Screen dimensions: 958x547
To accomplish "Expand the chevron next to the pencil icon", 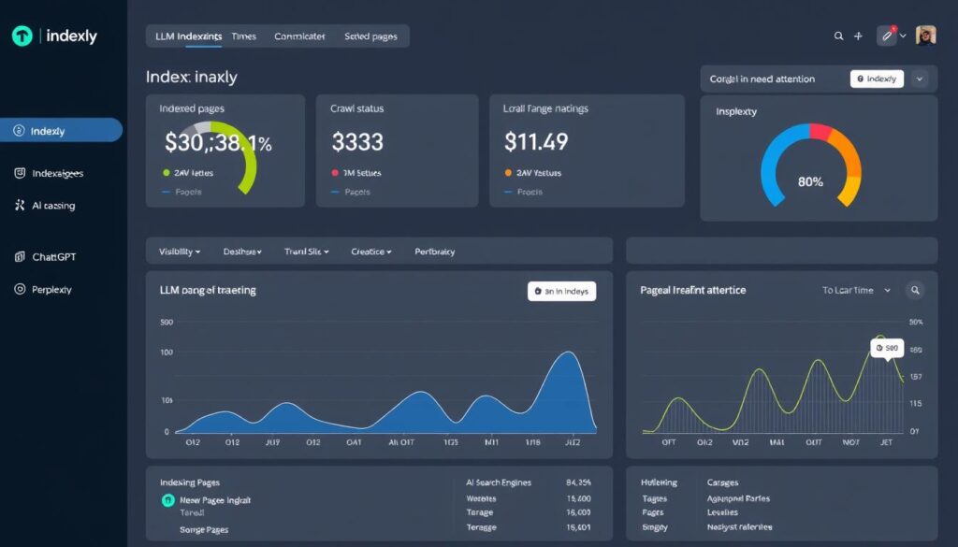I will point(903,36).
